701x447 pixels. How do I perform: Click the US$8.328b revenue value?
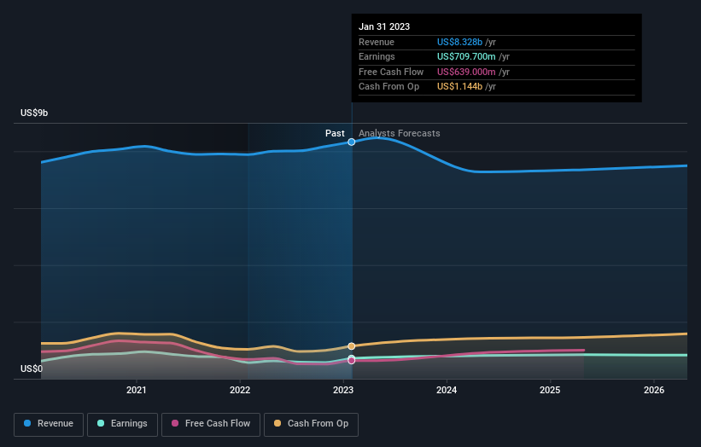[459, 42]
